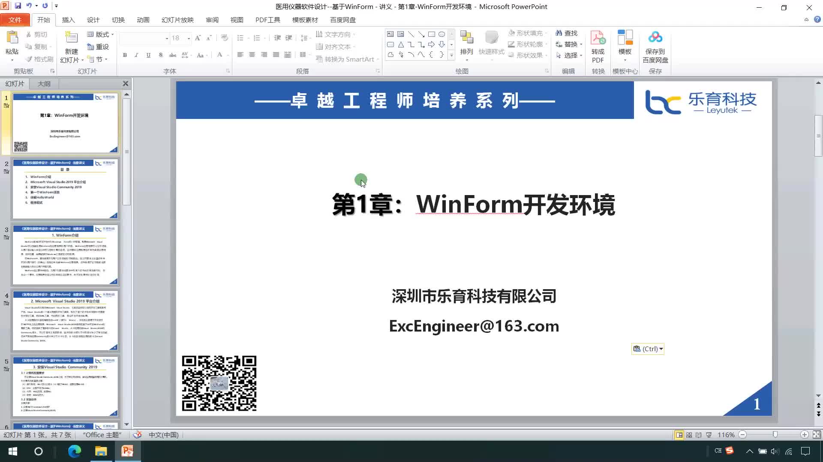Click the Align Text (对齐文本) button
The image size is (823, 462).
pos(336,47)
